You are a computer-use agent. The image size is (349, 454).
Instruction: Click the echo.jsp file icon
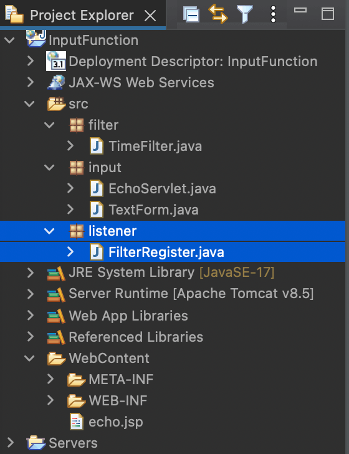(x=77, y=422)
